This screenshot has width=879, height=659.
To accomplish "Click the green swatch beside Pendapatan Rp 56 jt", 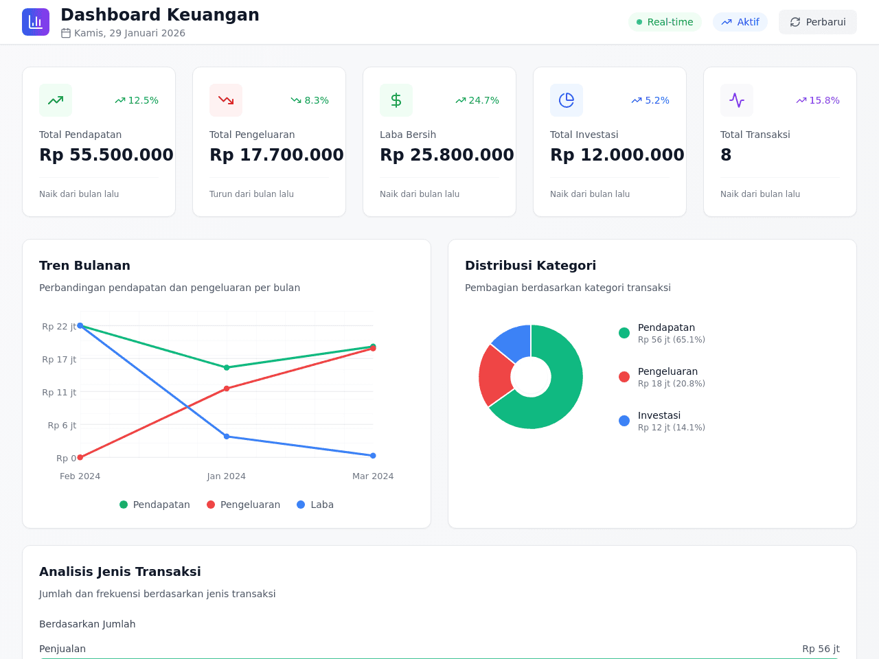I will (624, 333).
